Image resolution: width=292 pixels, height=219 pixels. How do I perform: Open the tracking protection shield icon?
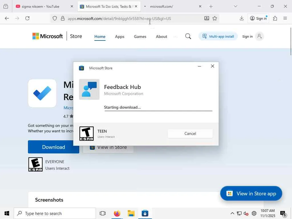pos(54,18)
